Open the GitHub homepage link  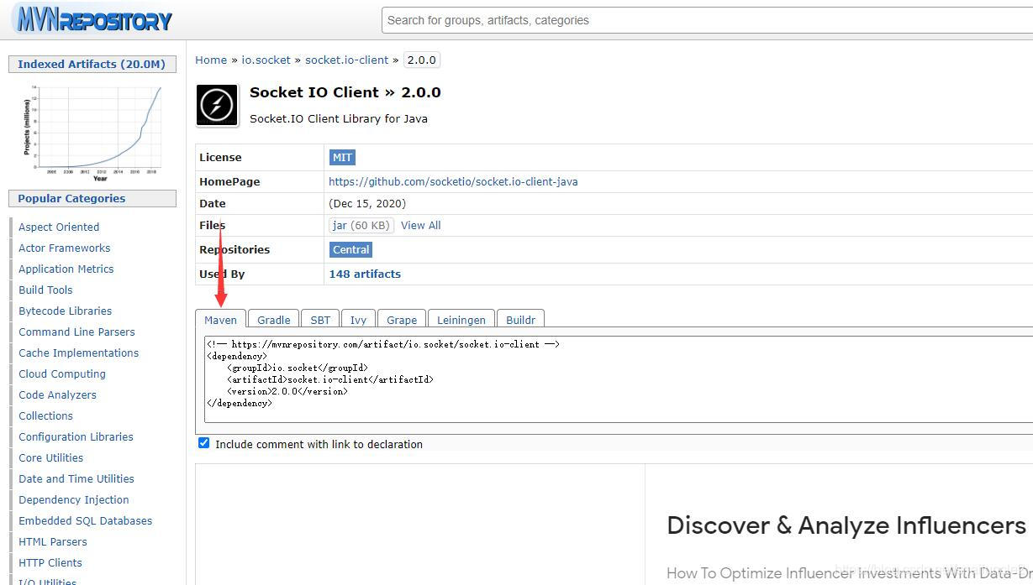pyautogui.click(x=453, y=181)
